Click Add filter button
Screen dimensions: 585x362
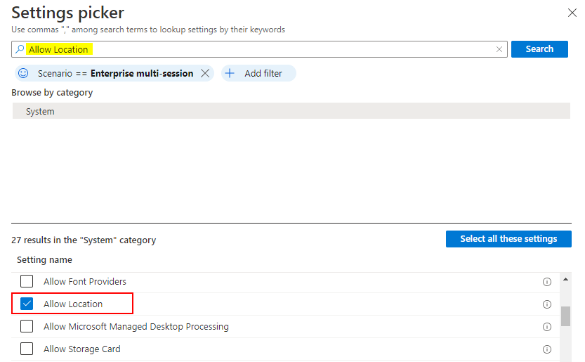click(x=258, y=73)
